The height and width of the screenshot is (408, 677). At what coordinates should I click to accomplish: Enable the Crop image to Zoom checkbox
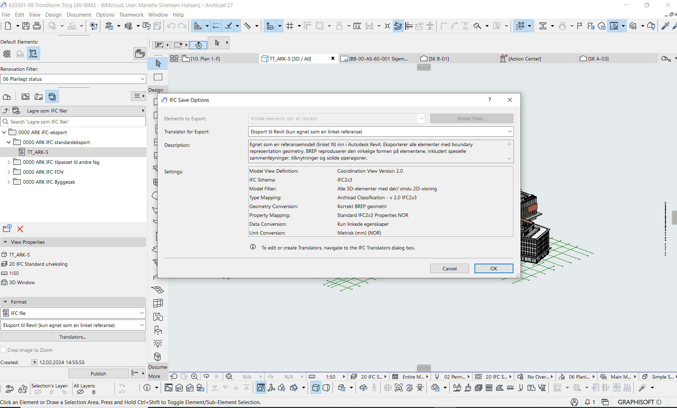click(x=4, y=350)
